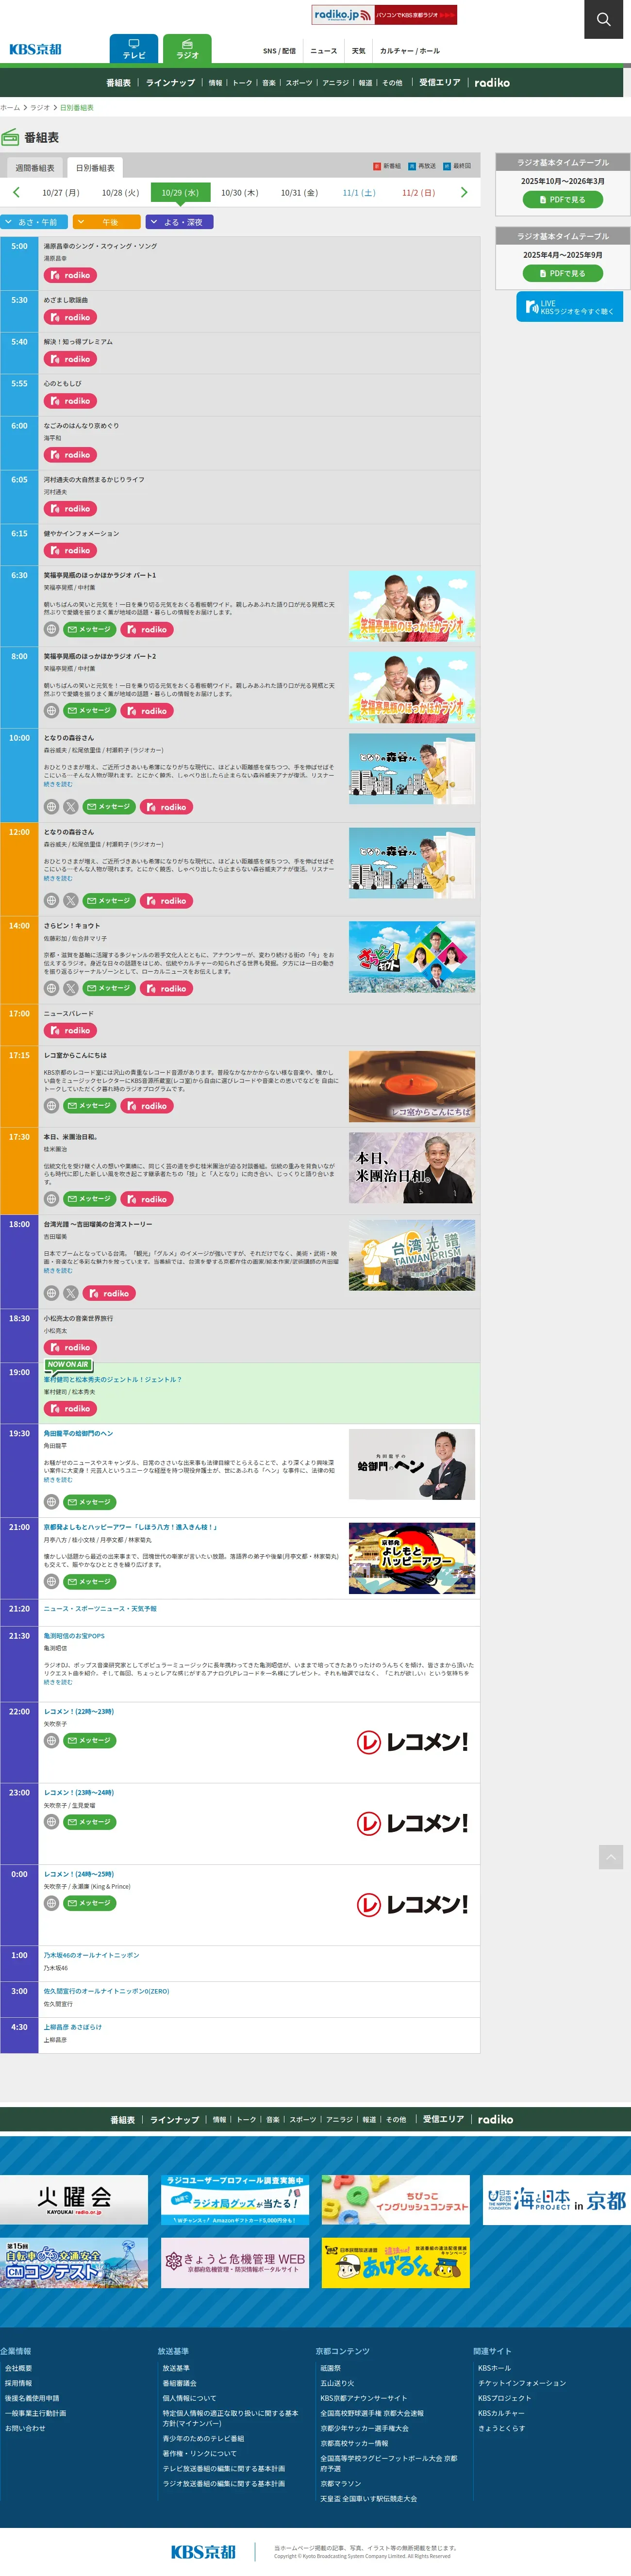Open X icon for 台湾光譜
The height and width of the screenshot is (2576, 631).
pos(70,1293)
